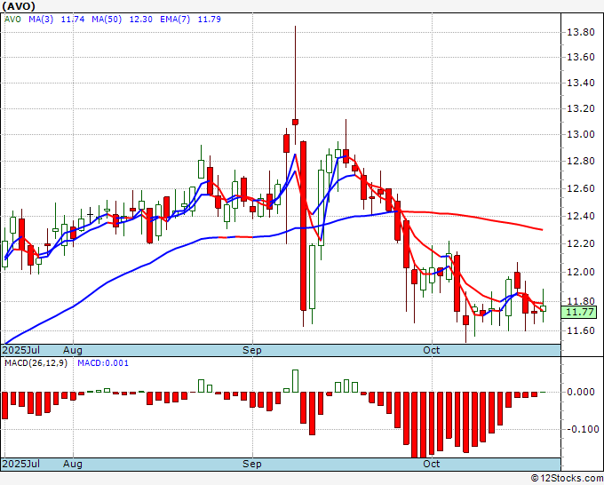This screenshot has height=485, width=604.
Task: Click the EMA(7) value 11.79
Action: (x=209, y=19)
